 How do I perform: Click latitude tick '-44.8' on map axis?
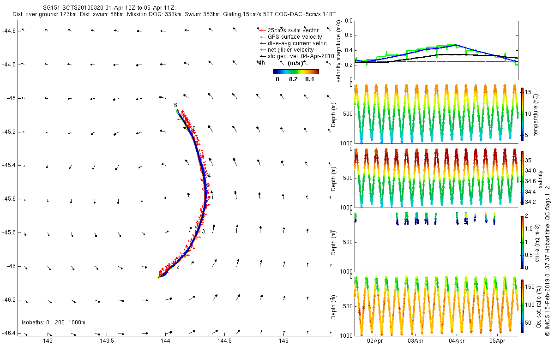9,65
